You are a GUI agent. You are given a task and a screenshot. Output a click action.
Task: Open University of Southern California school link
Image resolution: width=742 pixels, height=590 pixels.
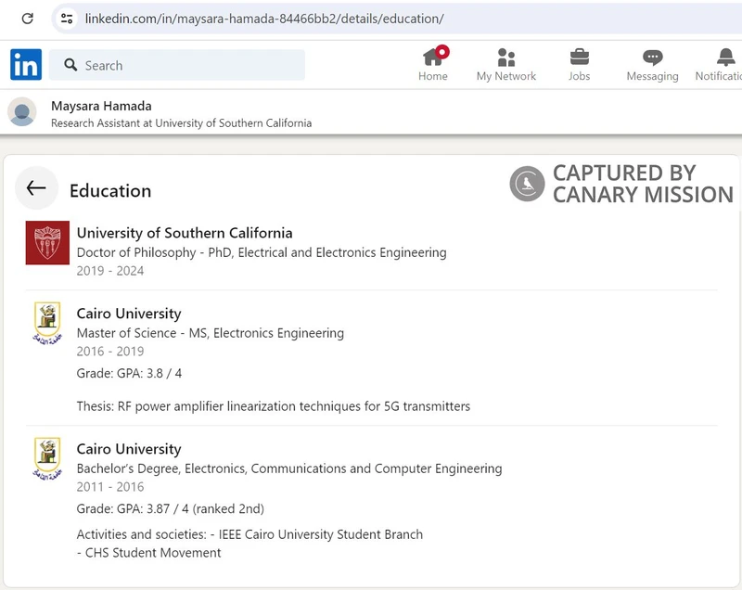click(x=185, y=233)
